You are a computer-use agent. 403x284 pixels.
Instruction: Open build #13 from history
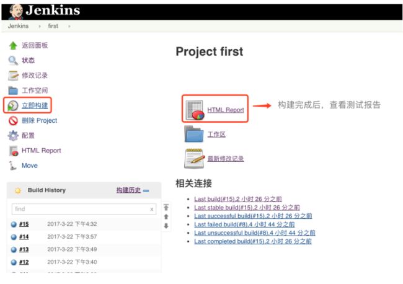coord(24,249)
